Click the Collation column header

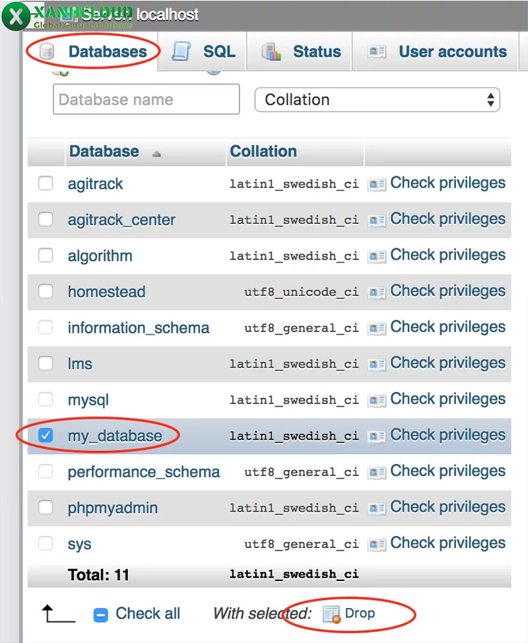(x=263, y=151)
